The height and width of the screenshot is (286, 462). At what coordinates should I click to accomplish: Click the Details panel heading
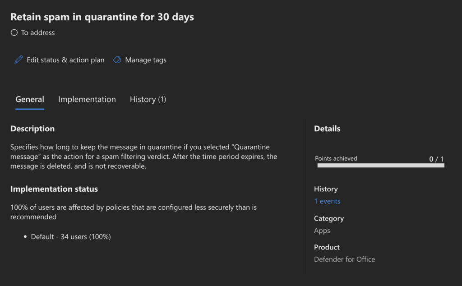pos(327,129)
